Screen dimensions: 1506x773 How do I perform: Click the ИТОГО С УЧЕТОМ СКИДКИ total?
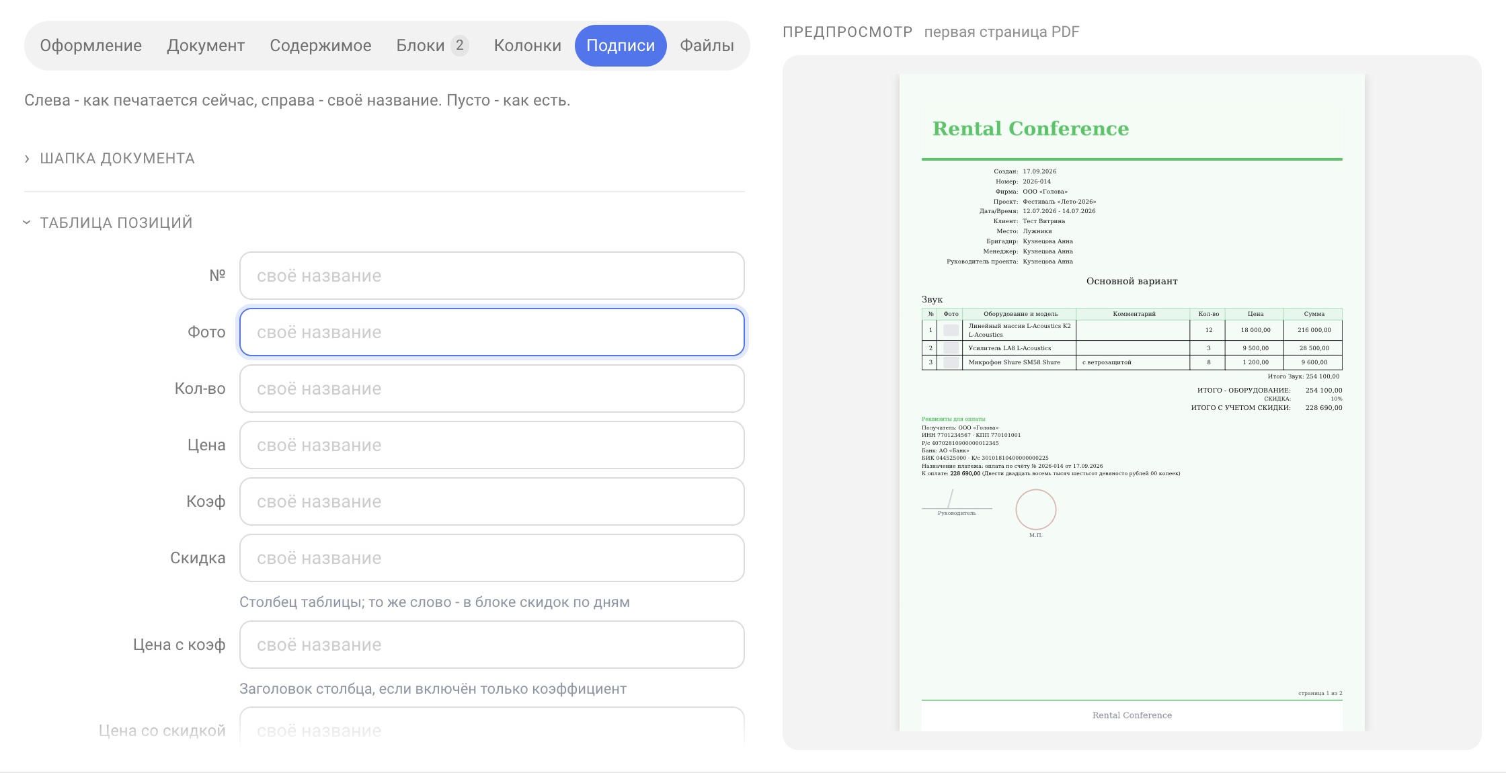[1267, 408]
